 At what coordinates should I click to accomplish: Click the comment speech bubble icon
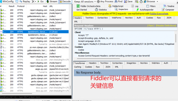click(x=17, y=2)
